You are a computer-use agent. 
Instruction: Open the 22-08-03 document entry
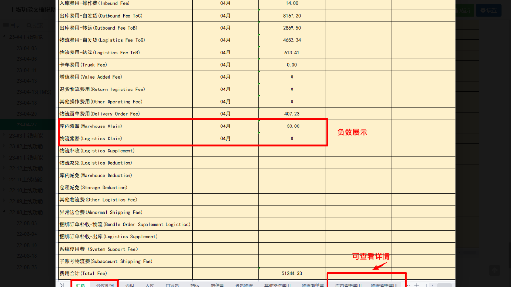pos(27,223)
